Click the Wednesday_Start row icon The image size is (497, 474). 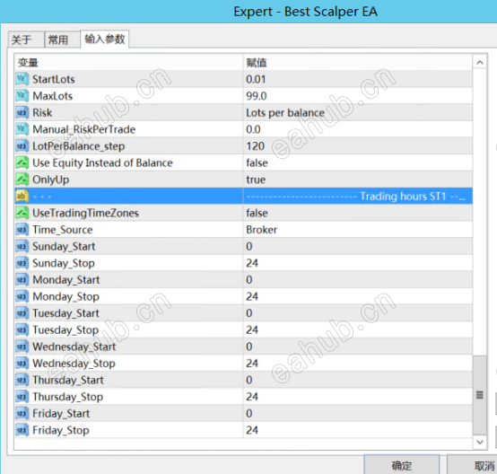point(22,347)
